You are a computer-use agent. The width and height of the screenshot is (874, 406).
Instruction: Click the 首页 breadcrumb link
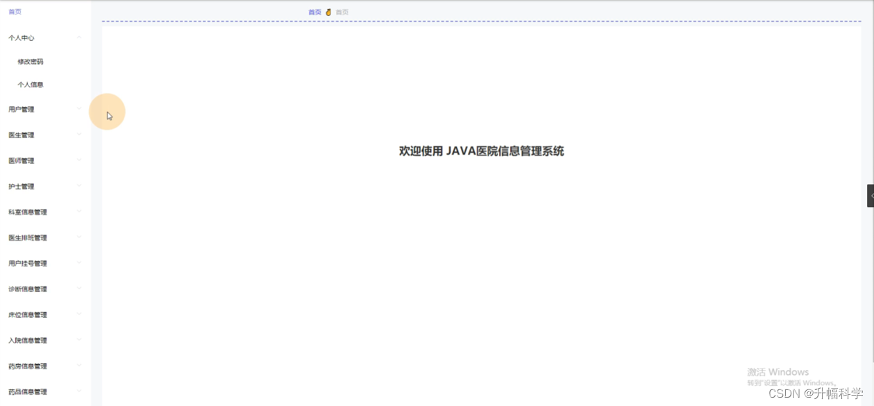tap(314, 11)
